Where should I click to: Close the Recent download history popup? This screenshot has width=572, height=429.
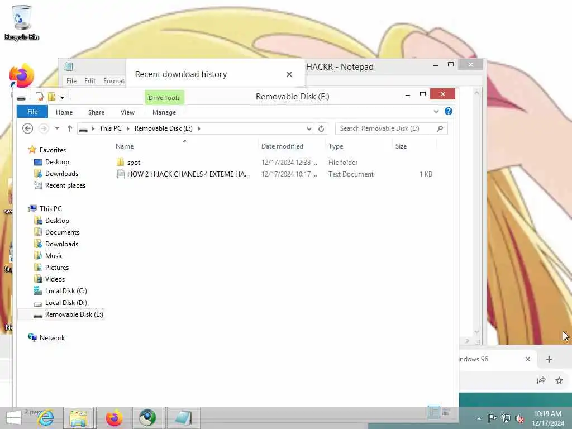pos(289,74)
